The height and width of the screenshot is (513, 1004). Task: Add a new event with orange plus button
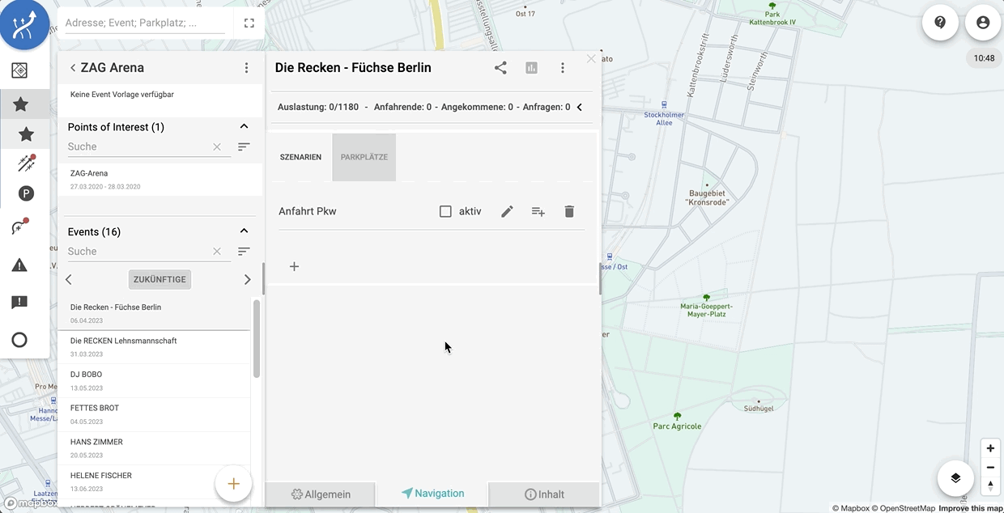coord(233,484)
